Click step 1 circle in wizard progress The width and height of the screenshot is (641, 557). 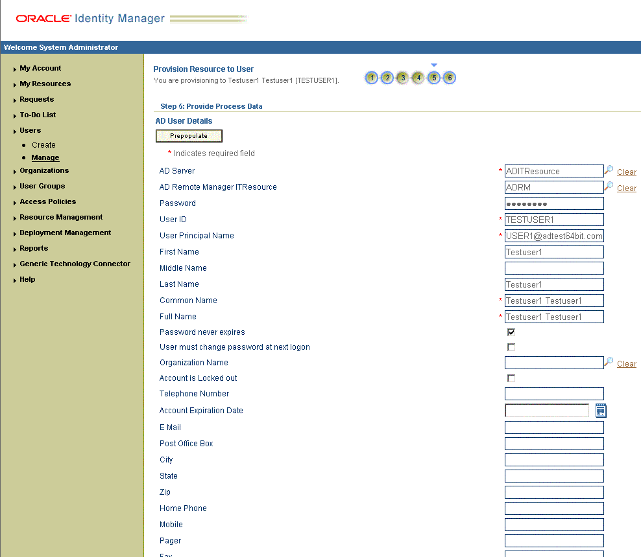[x=372, y=78]
